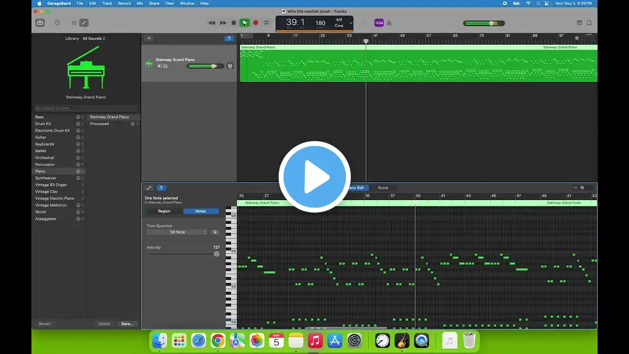Toggle the editor automation button

point(149,188)
